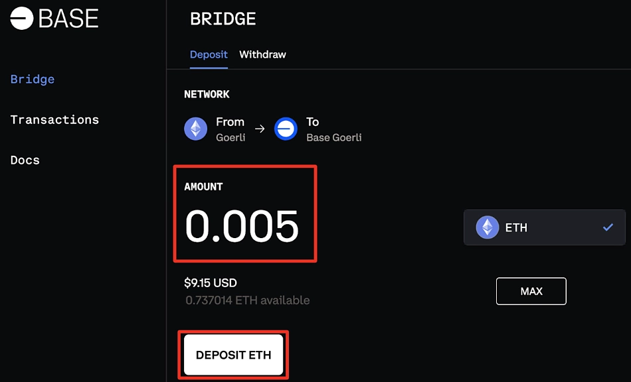Screen dimensions: 631x382
Task: Switch to the Deposit tab
Action: pos(209,54)
